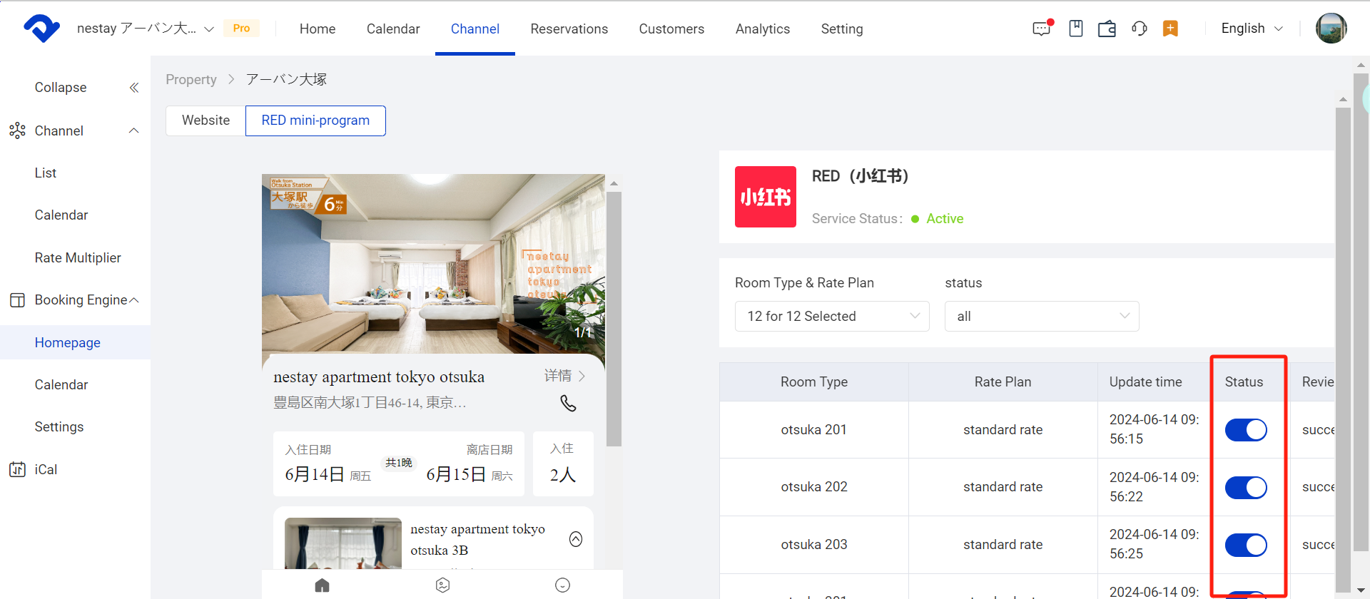Click the double-arrow Collapse sidebar icon
This screenshot has width=1370, height=599.
pos(133,88)
